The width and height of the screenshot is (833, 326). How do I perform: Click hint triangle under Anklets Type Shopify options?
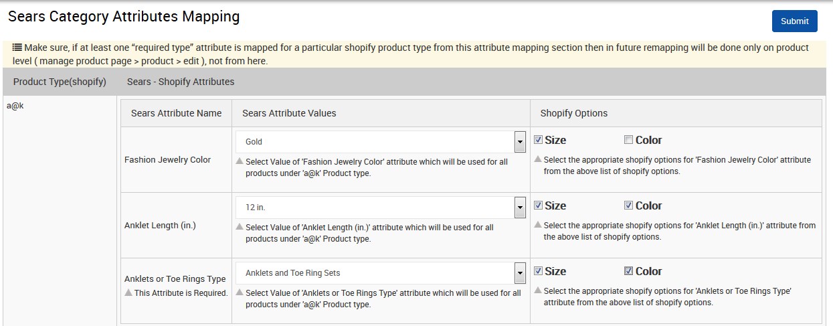click(x=538, y=291)
